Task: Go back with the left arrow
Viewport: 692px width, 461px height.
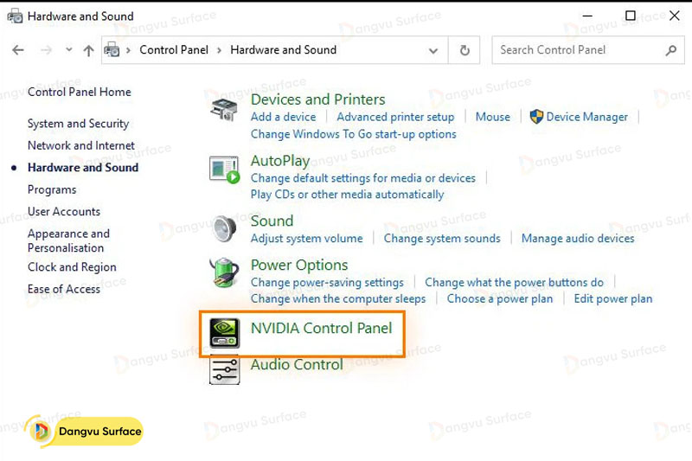Action: [x=18, y=50]
